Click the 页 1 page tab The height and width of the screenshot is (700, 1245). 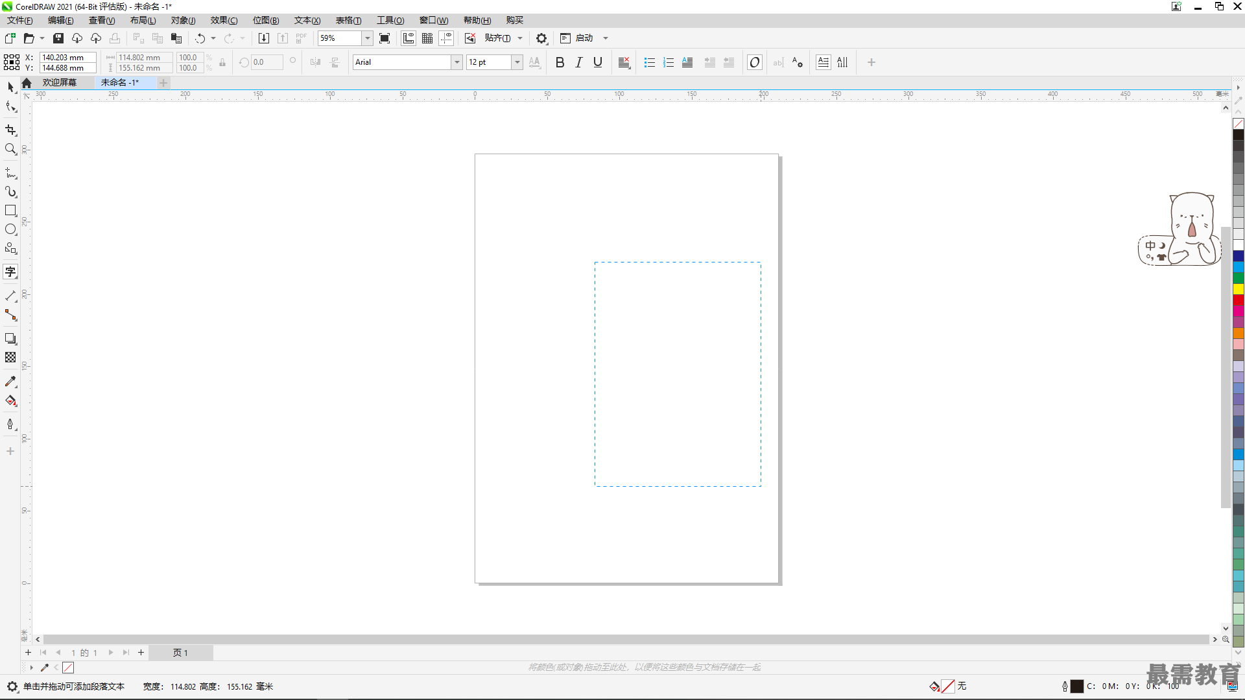(180, 653)
